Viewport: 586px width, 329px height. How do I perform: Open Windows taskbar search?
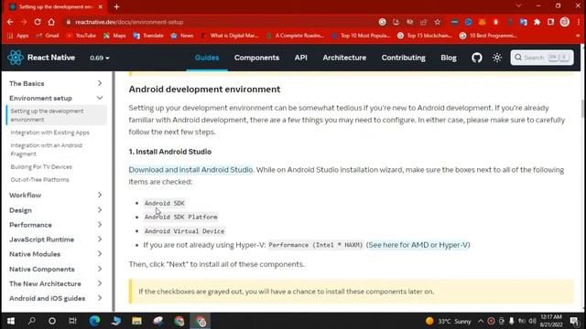point(32,321)
